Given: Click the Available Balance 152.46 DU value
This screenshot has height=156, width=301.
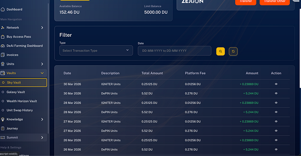Looking at the screenshot, I should coord(69,12).
